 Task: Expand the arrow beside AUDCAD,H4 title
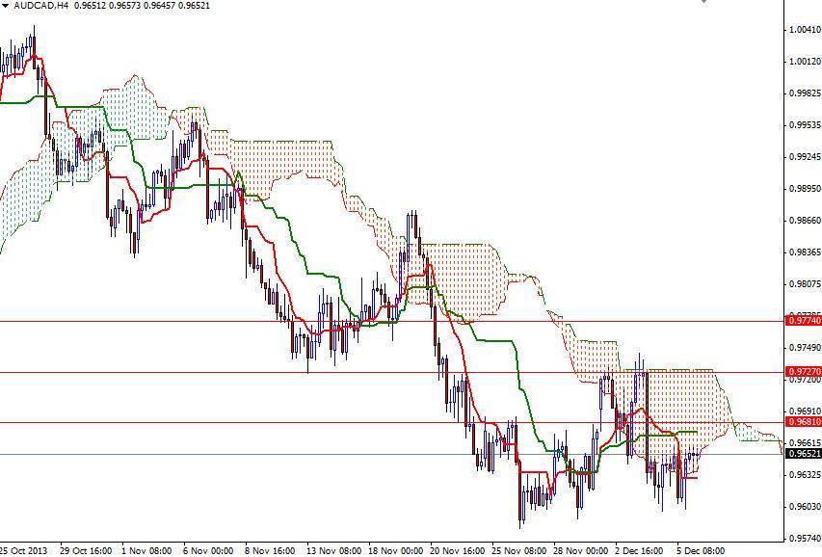pyautogui.click(x=7, y=5)
